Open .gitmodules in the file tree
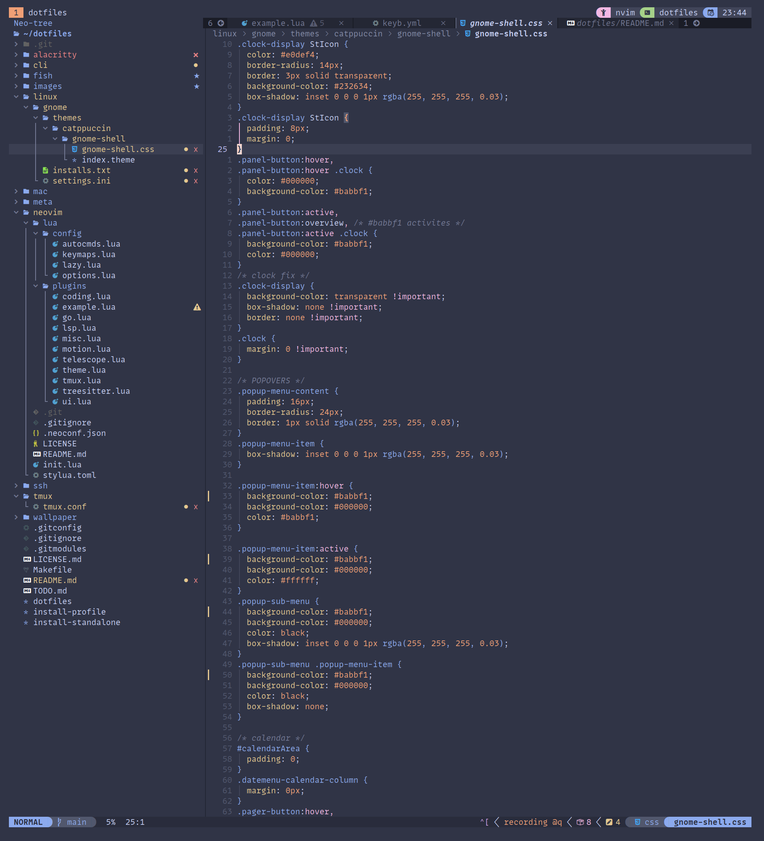Viewport: 764px width, 841px height. click(x=60, y=549)
